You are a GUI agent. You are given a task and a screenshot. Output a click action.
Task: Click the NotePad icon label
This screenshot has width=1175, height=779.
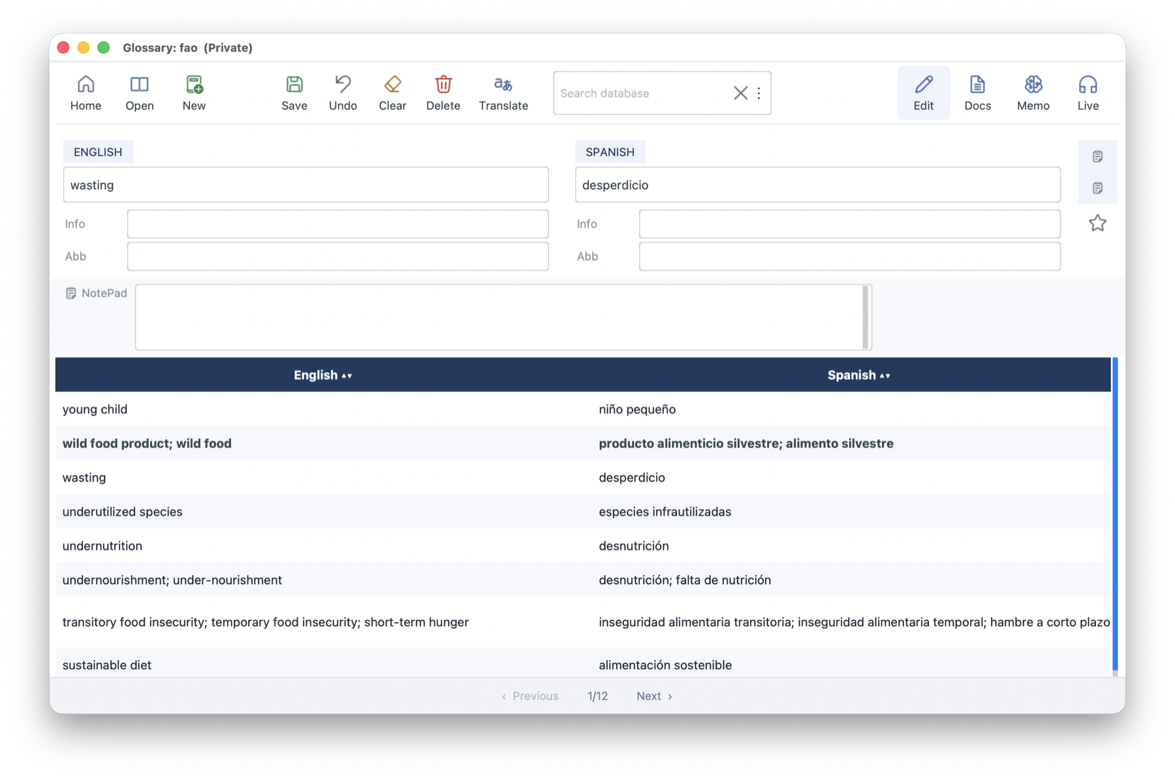[x=97, y=293]
